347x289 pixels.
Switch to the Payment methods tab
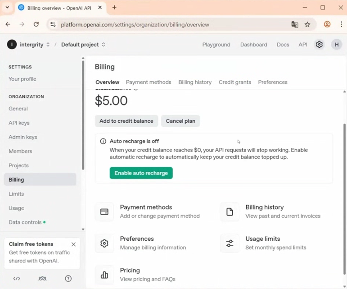tap(149, 82)
